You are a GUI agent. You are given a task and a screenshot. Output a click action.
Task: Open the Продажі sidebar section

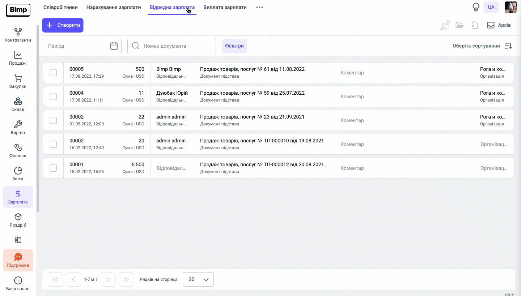(18, 59)
